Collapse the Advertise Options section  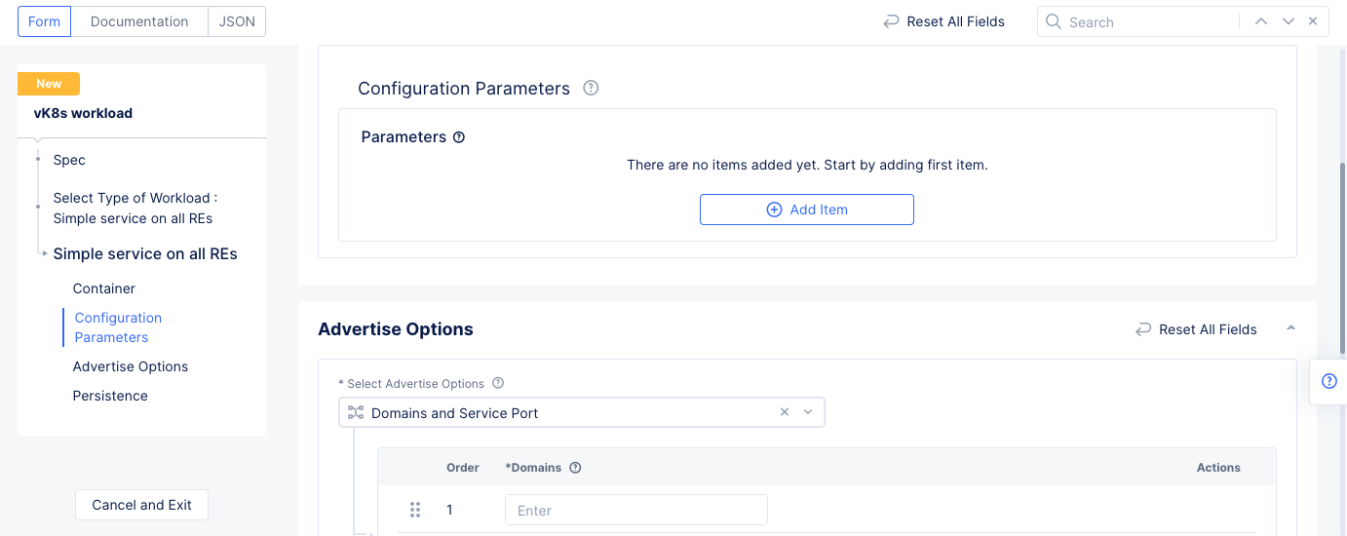[1290, 328]
